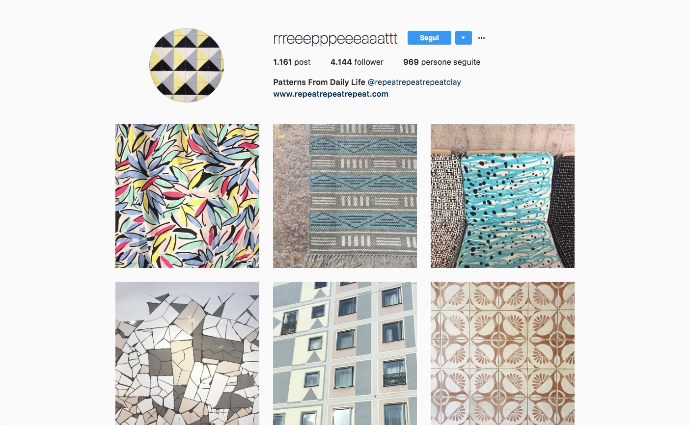The image size is (689, 425).
Task: Click the word follower beside 4.144
Action: click(369, 62)
